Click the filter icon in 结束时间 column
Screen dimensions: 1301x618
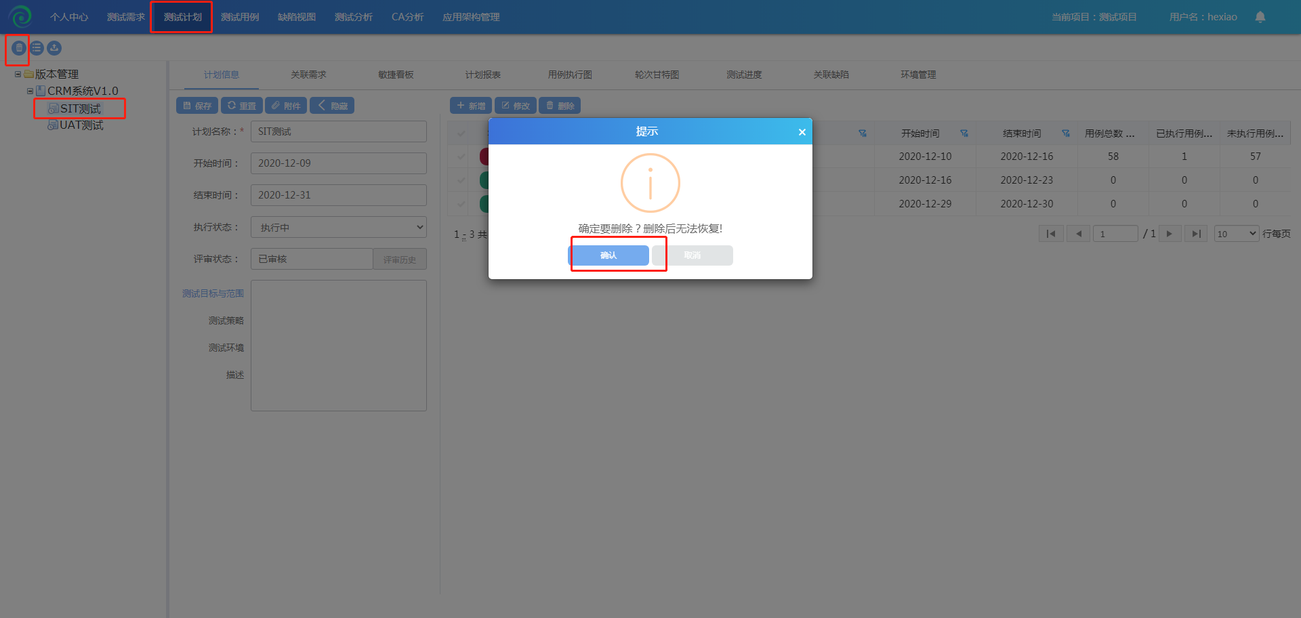pyautogui.click(x=1065, y=133)
